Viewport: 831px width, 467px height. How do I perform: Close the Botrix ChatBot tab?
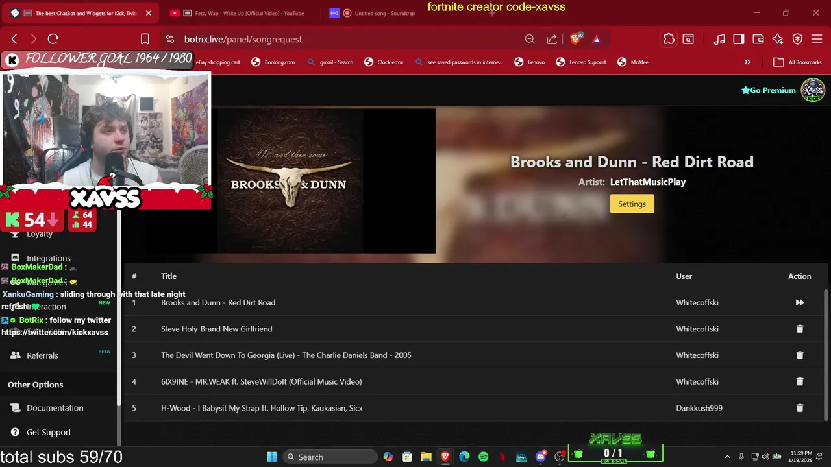click(148, 13)
